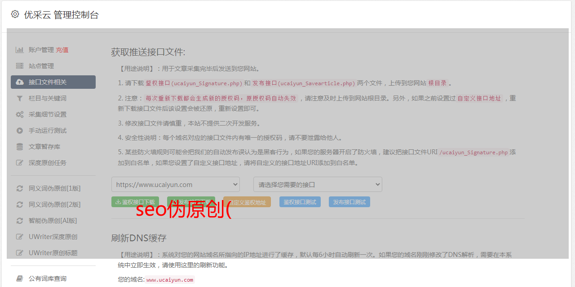575x287 pixels.
Task: Click the 刷新DNS缓存 heading
Action: click(139, 238)
